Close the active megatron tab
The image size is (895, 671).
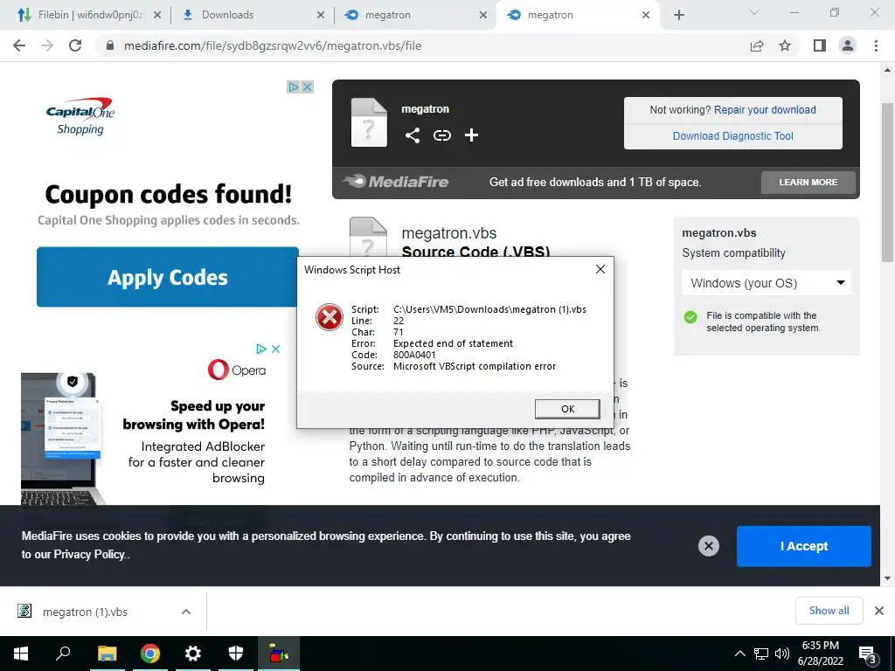[x=646, y=15]
